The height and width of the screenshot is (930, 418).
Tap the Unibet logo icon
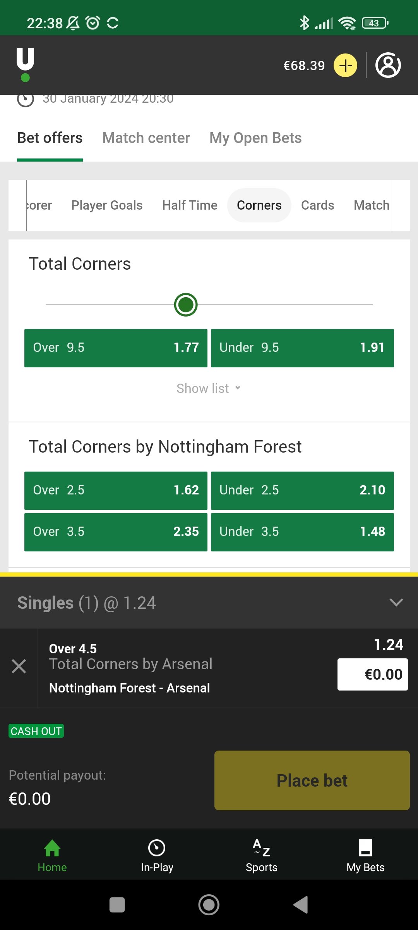(25, 65)
